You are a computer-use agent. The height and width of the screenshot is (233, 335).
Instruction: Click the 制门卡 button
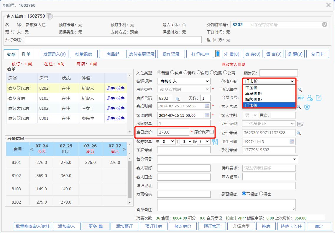point(318,54)
